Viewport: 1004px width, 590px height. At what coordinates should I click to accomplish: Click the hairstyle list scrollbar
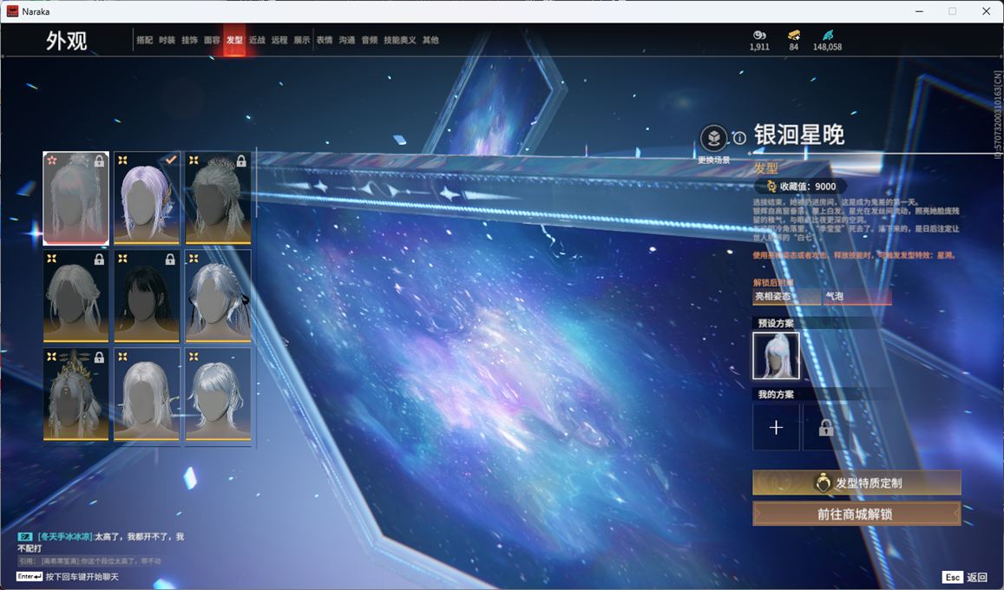256,187
